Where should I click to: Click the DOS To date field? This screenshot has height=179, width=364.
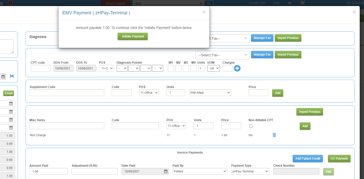click(86, 68)
